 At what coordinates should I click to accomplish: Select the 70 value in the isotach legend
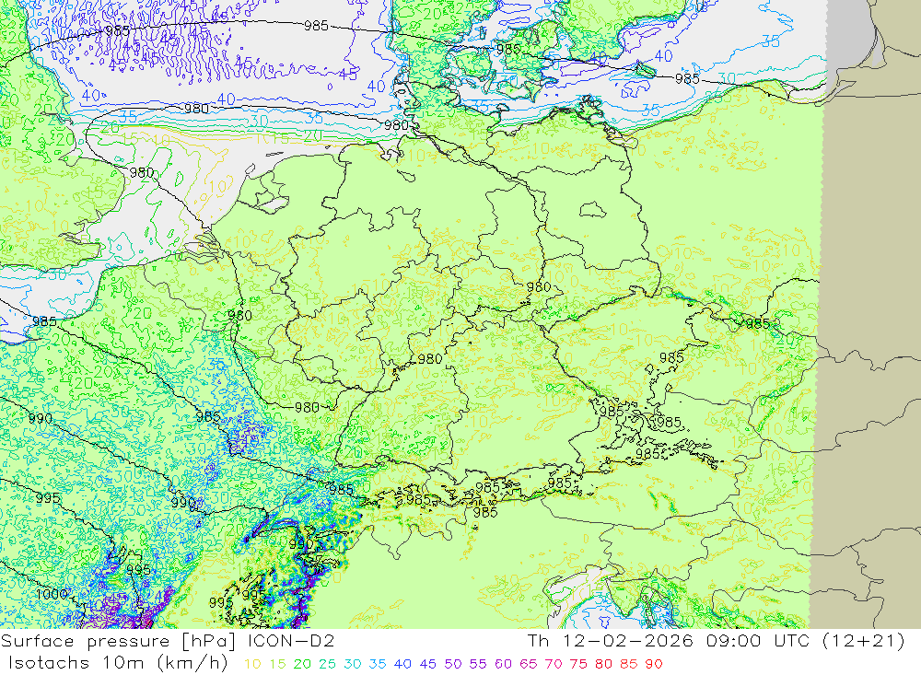(x=554, y=665)
